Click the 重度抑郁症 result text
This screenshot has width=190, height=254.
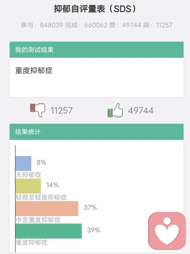point(34,71)
